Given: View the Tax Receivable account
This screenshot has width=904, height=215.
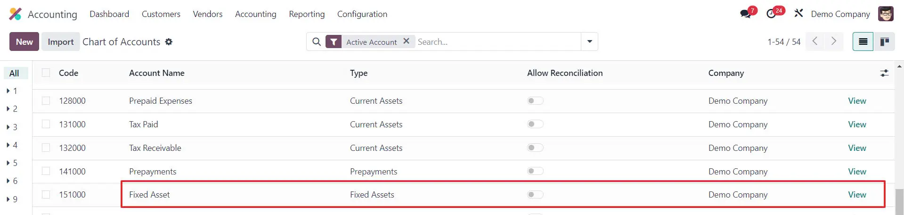Looking at the screenshot, I should coord(857,148).
